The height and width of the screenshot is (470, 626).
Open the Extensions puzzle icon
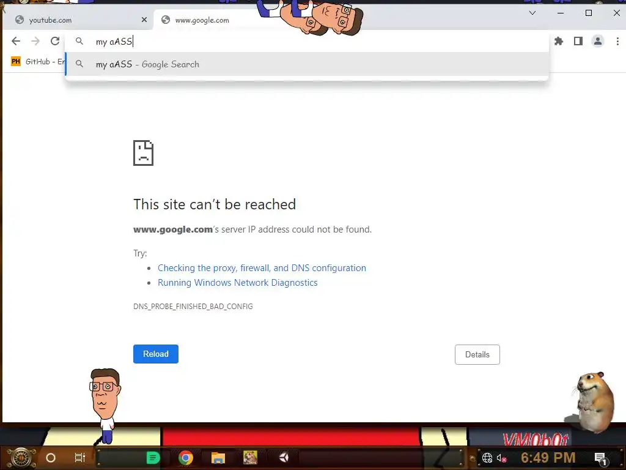tap(559, 41)
